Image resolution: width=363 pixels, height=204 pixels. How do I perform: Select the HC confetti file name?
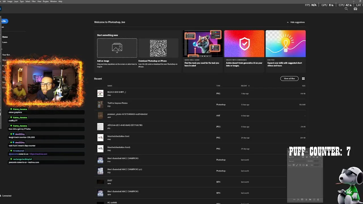point(112,203)
